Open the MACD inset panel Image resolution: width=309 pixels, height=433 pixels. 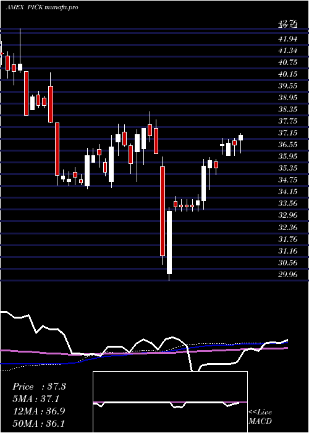click(170, 402)
